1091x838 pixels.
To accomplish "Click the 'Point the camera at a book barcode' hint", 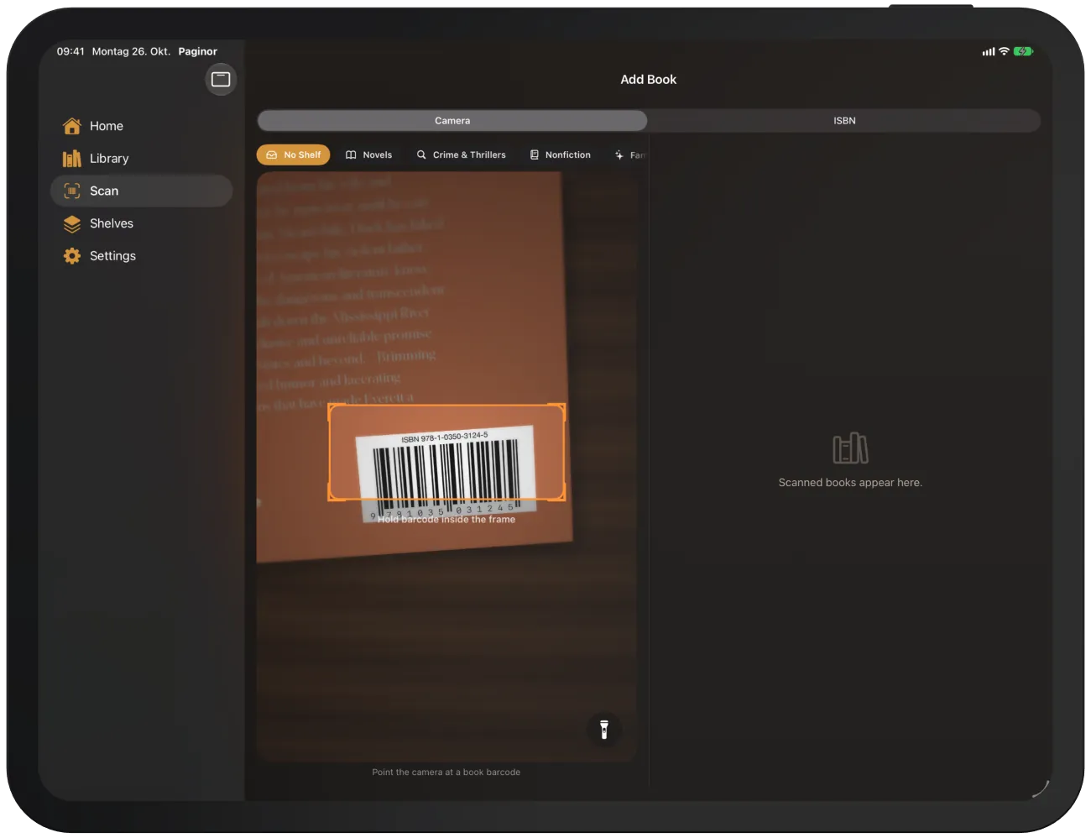I will click(446, 773).
